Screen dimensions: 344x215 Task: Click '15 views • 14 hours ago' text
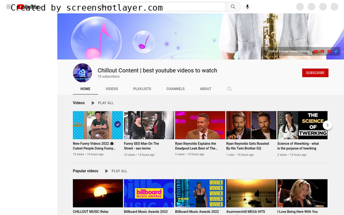pos(88,155)
